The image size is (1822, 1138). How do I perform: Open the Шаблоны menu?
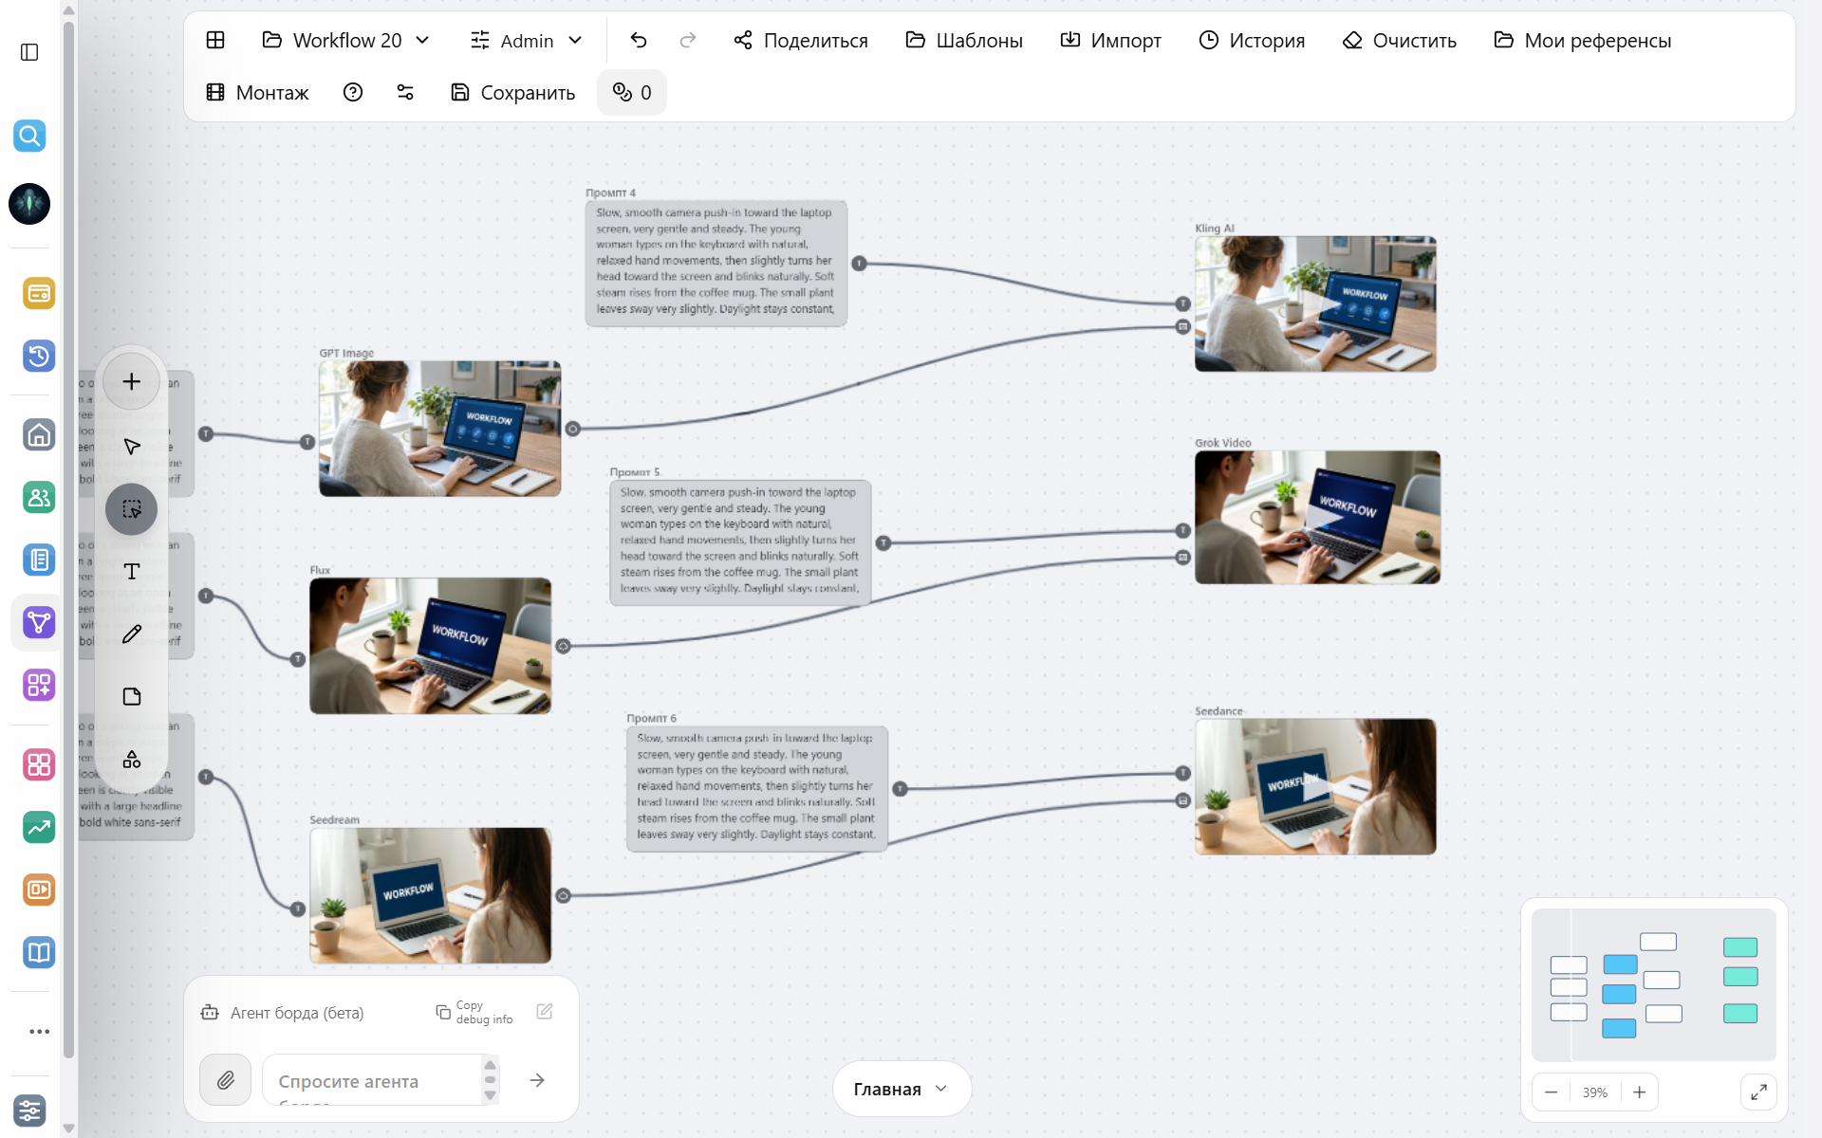pos(964,40)
